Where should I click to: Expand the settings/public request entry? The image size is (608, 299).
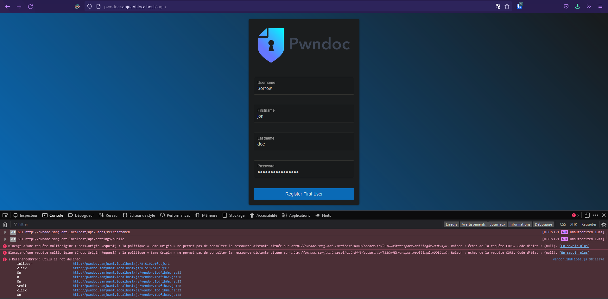click(5, 239)
